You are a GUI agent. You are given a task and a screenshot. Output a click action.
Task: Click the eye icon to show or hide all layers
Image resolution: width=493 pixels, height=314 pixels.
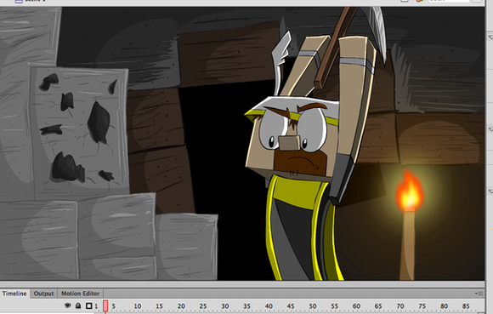(x=68, y=305)
